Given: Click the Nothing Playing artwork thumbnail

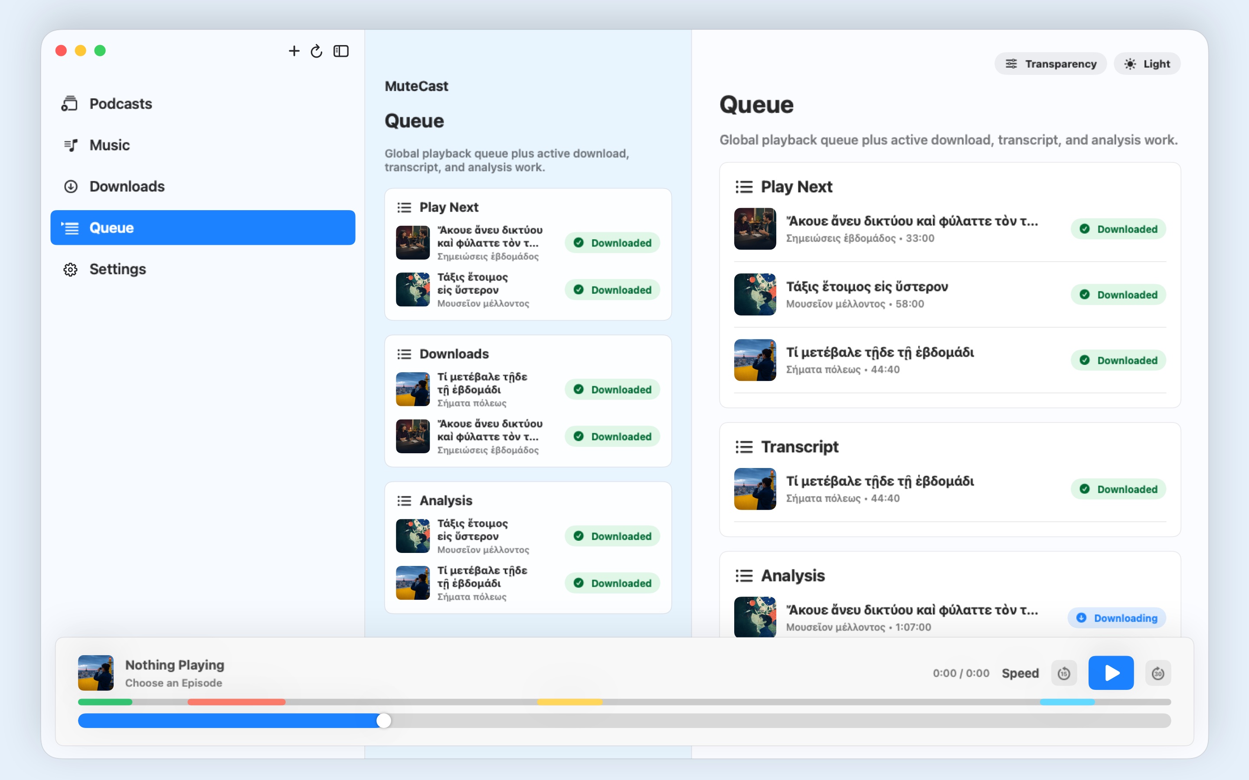Looking at the screenshot, I should click(95, 673).
